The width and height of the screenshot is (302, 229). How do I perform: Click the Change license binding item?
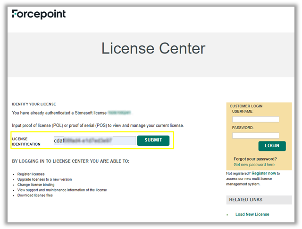pyautogui.click(x=36, y=185)
